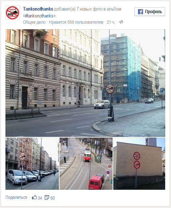
Task: Open the red tram photo thumbnail
Action: click(x=86, y=163)
